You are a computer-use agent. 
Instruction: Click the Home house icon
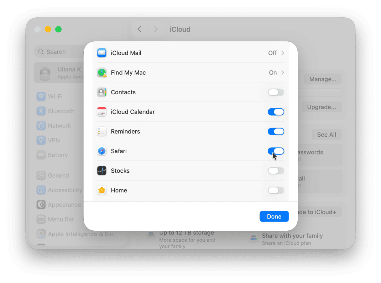click(102, 190)
